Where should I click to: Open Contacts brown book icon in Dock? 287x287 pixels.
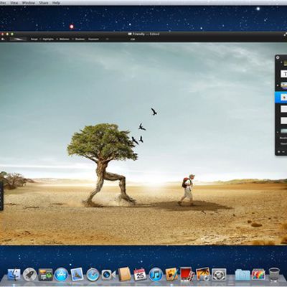click(124, 274)
